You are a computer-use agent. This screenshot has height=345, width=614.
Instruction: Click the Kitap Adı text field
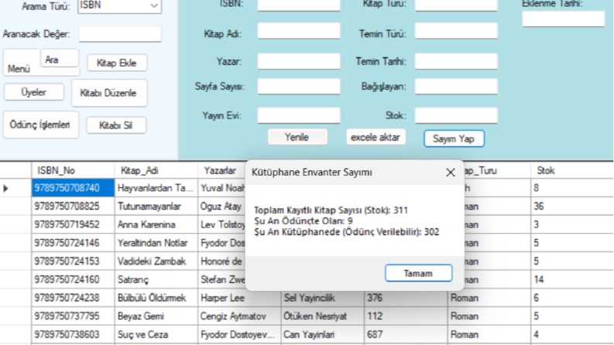[x=299, y=31]
